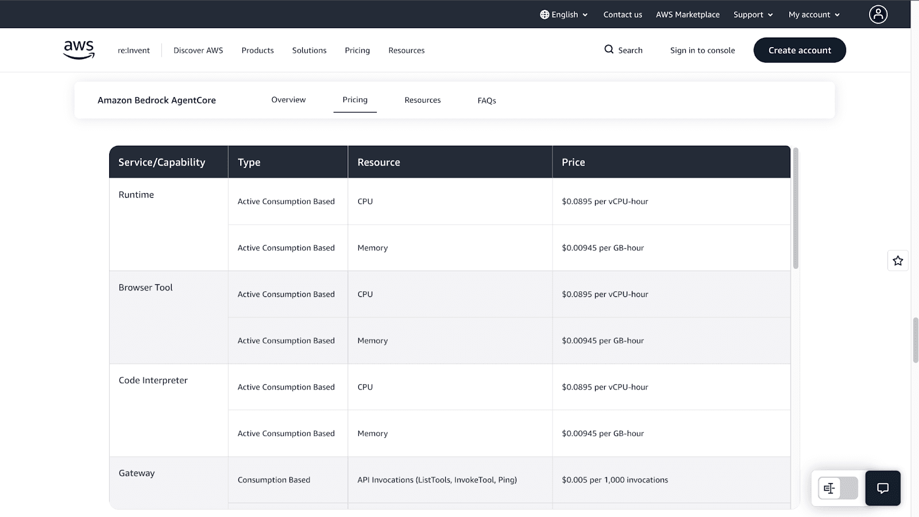Click the Browser Tool row label
Image resolution: width=919 pixels, height=517 pixels.
click(145, 287)
